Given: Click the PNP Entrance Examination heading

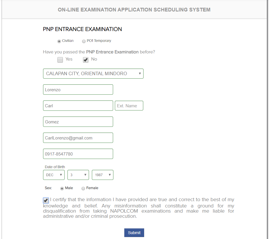Looking at the screenshot, I should click(x=82, y=29).
